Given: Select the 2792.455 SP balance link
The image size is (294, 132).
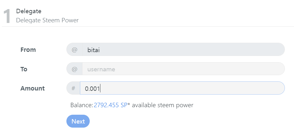Looking at the screenshot, I should 110,105.
